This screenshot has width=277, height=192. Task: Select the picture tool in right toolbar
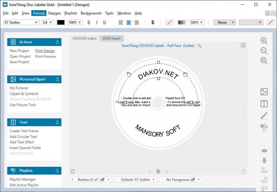(264, 92)
